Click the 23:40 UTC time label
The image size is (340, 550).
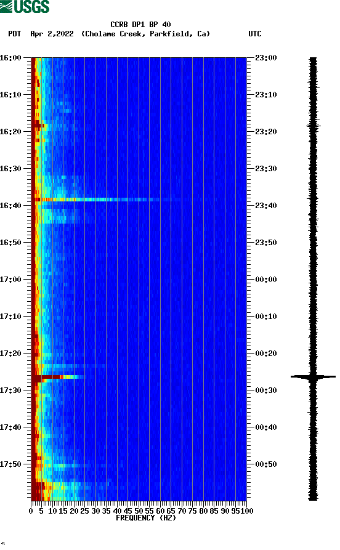(x=266, y=206)
